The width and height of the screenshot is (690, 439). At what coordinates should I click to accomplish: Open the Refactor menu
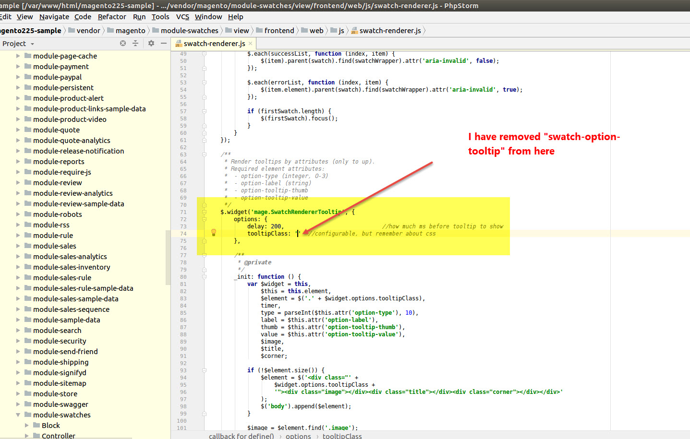tap(112, 17)
